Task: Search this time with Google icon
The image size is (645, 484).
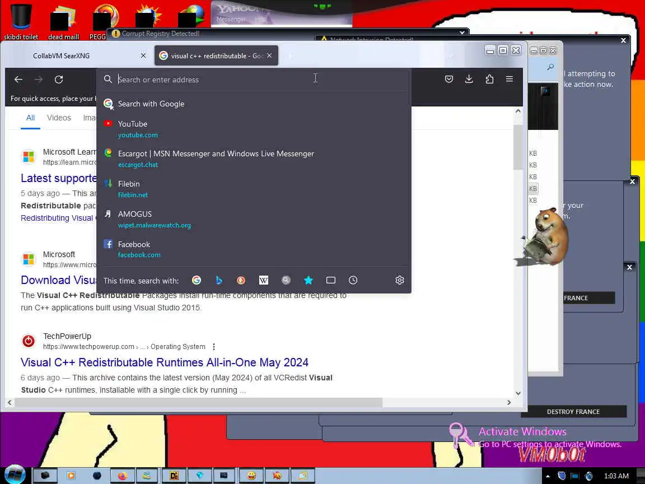Action: [197, 280]
